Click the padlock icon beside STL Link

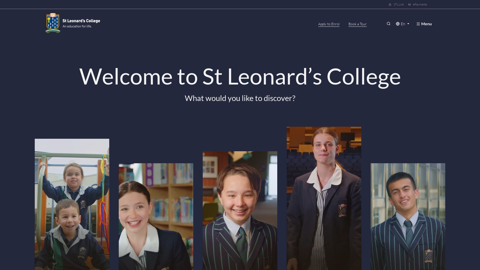390,4
